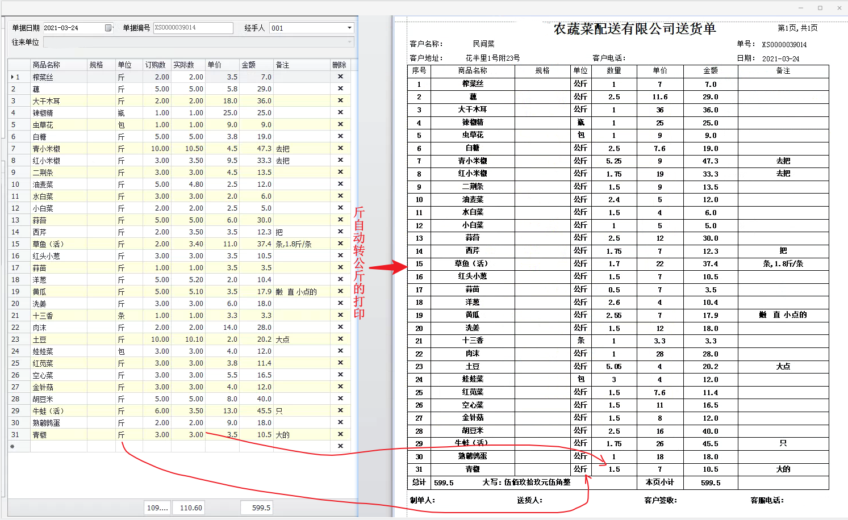Remove the 红头小葱 entry
This screenshot has height=520, width=848.
tap(340, 255)
